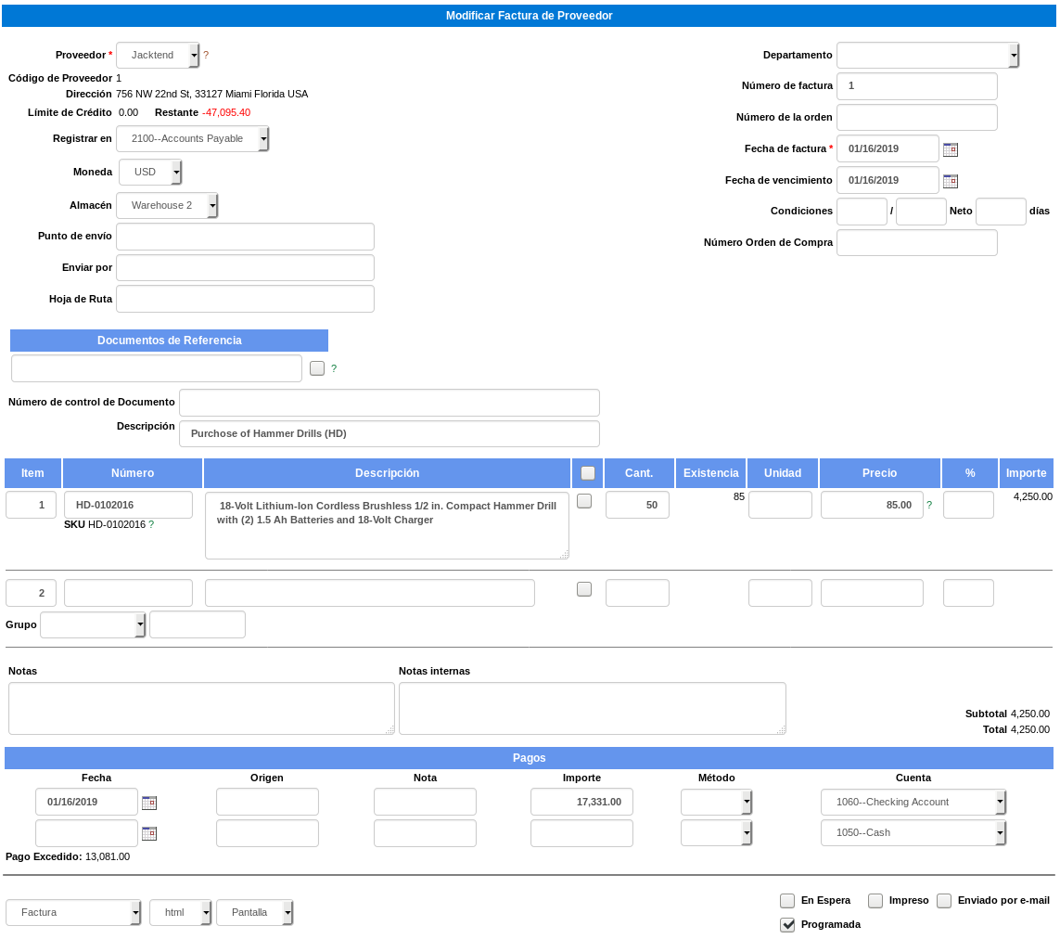Click the Unidad field in item row 1
Viewport: 1060px width, 939px height.
[780, 505]
